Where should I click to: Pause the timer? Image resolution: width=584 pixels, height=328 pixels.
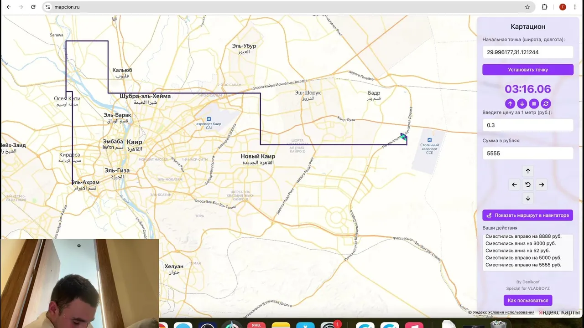[534, 103]
